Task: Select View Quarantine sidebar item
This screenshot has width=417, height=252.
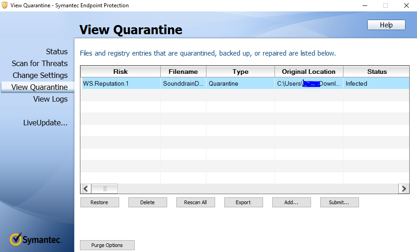Action: tap(37, 87)
